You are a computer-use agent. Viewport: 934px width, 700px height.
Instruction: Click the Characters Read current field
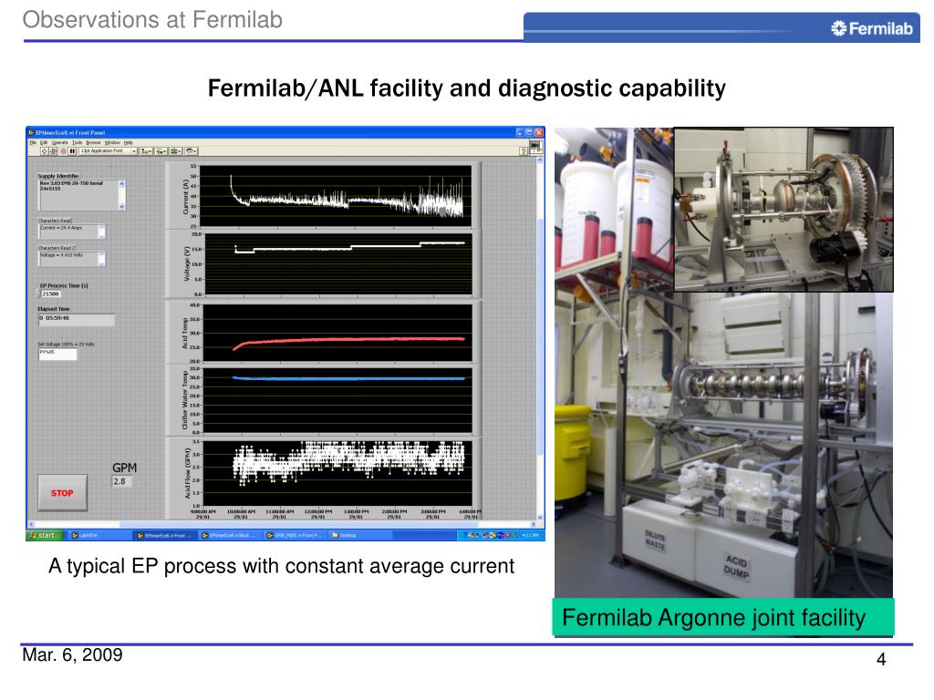click(71, 231)
